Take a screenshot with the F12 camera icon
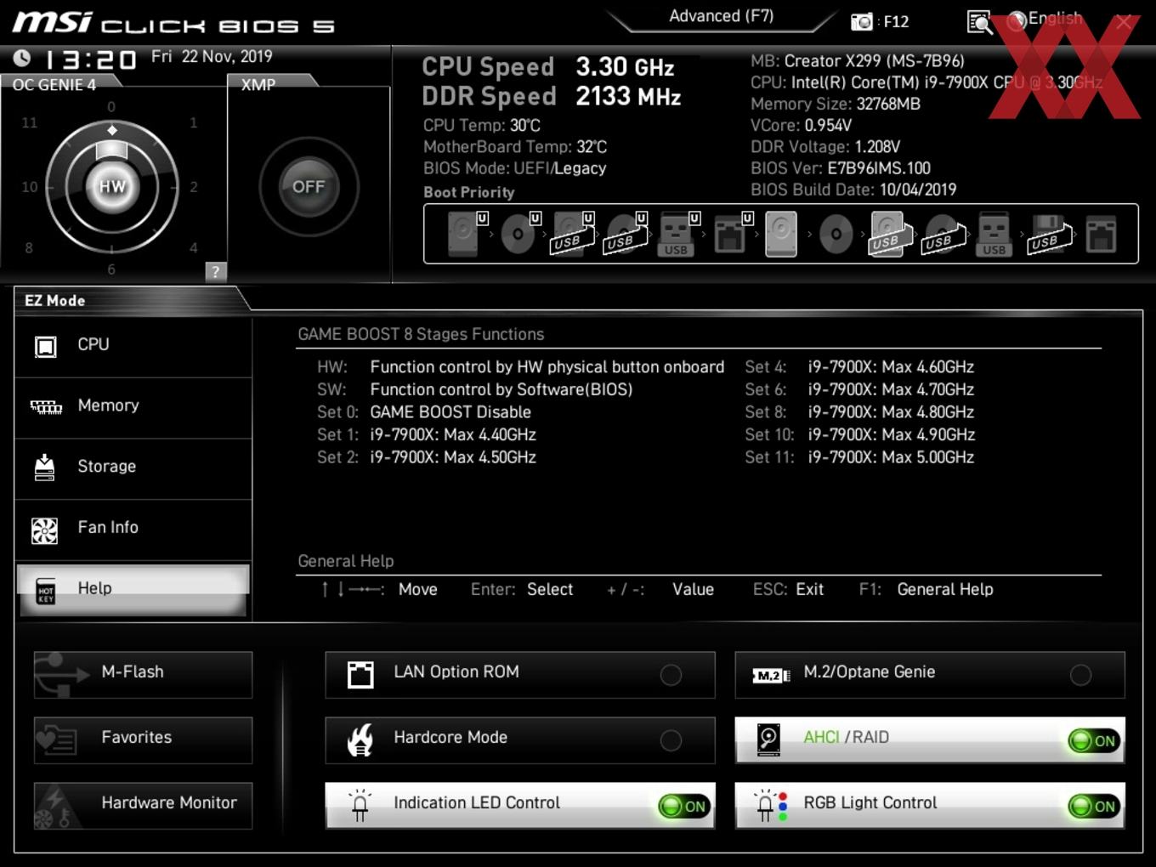Screen dimensions: 1156x867 [x=862, y=21]
